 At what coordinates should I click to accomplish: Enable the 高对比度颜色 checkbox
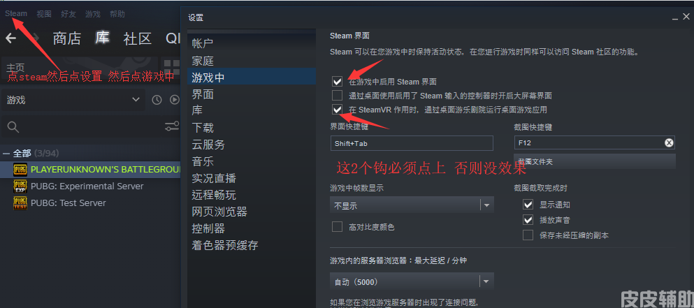click(x=338, y=227)
